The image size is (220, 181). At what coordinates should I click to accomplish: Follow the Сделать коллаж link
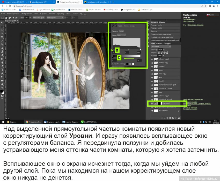[190, 107]
